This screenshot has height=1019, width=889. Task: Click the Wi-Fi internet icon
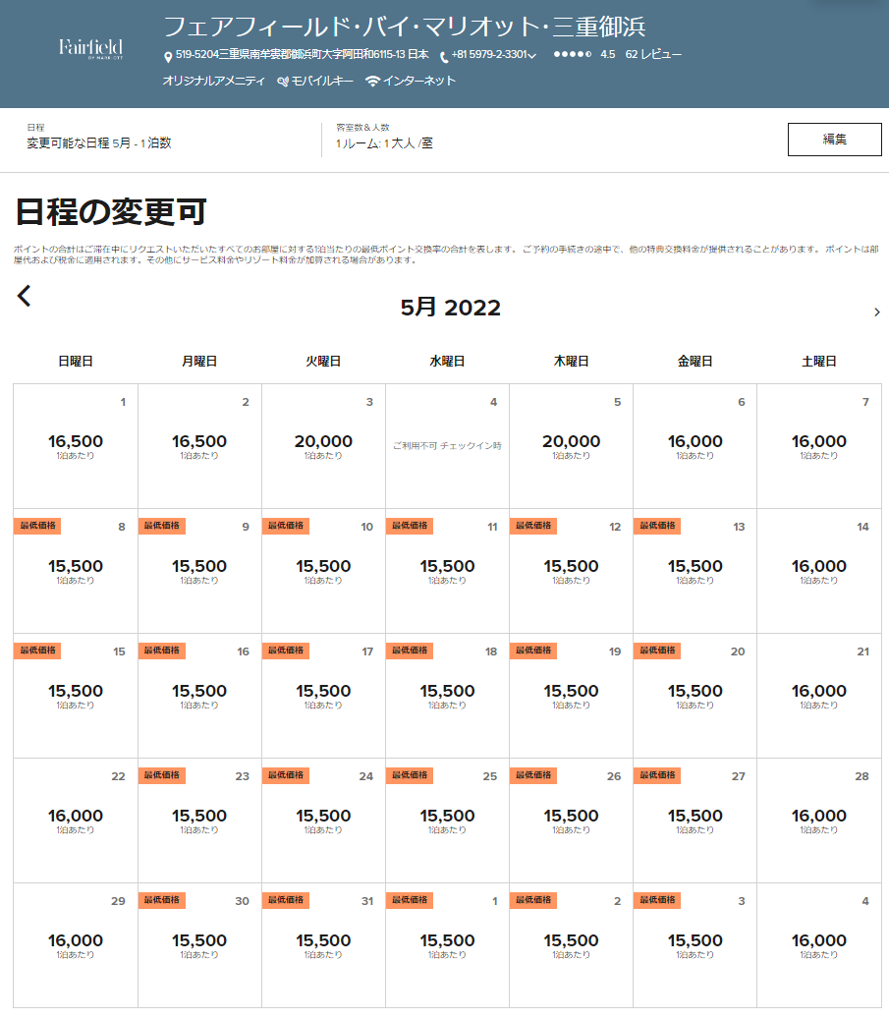click(372, 82)
